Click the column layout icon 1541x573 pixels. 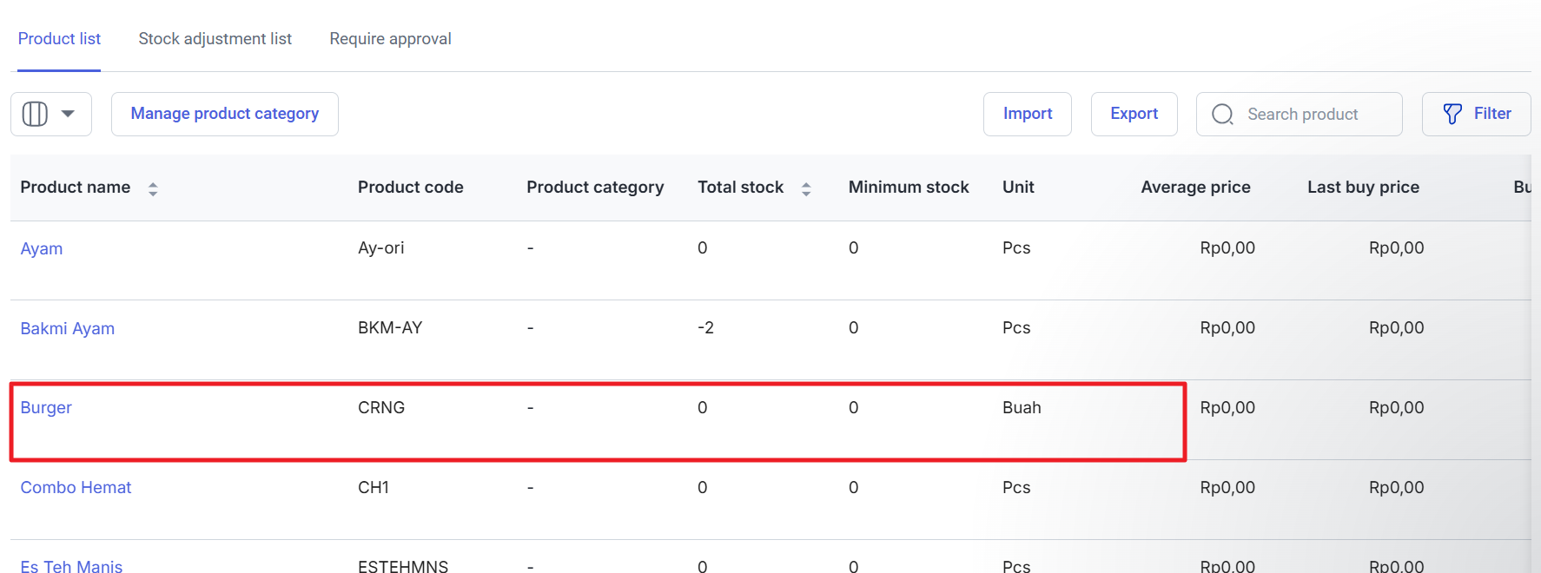tap(35, 114)
